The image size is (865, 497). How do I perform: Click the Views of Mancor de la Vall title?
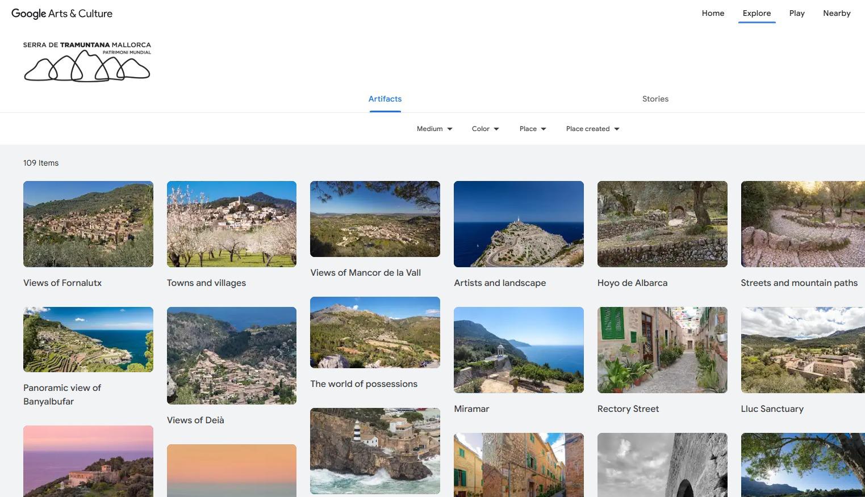(x=365, y=273)
